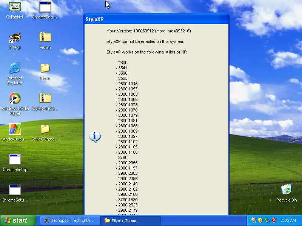The width and height of the screenshot is (302, 226).
Task: Select the Internet Explorer desktop icon
Action: [15, 68]
